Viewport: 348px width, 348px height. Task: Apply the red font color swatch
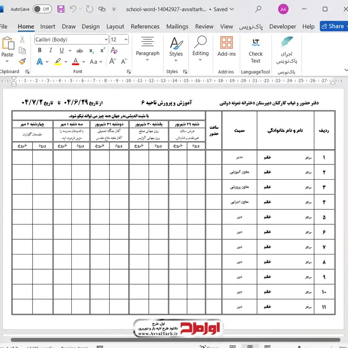point(76,62)
